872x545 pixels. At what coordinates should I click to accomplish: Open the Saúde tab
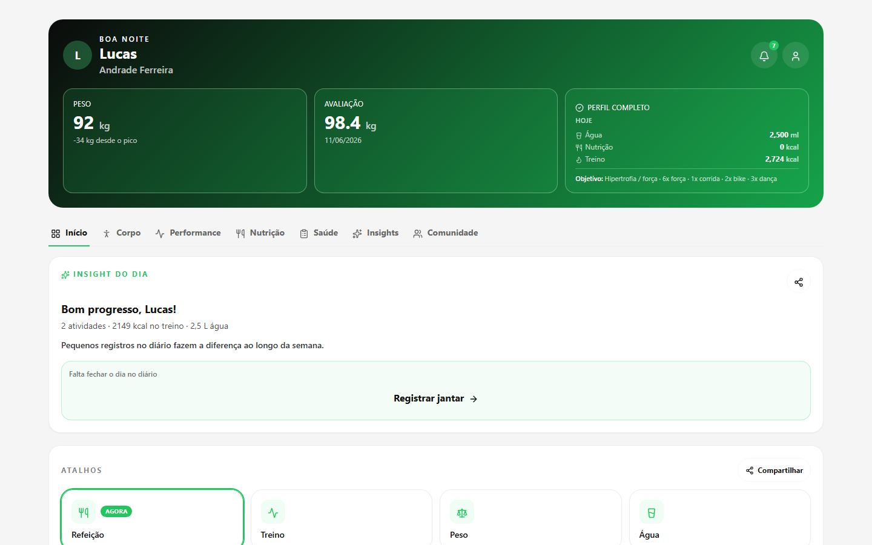[x=319, y=233]
